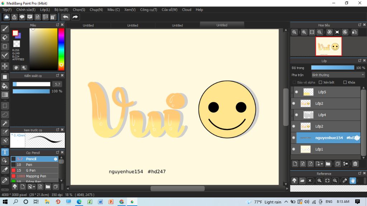Select the Eyedropper tool
This screenshot has height=206, width=367.
[x=5, y=180]
